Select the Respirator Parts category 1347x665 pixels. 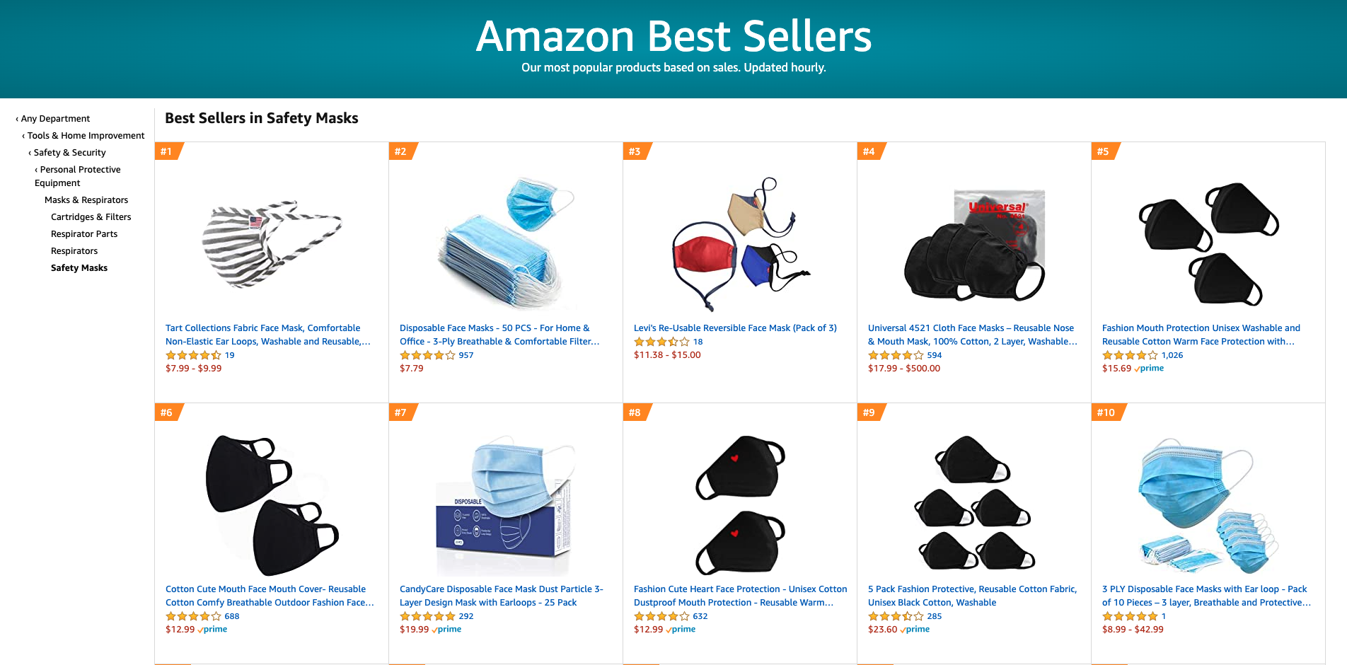[84, 234]
